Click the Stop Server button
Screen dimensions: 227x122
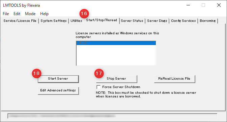tap(117, 79)
